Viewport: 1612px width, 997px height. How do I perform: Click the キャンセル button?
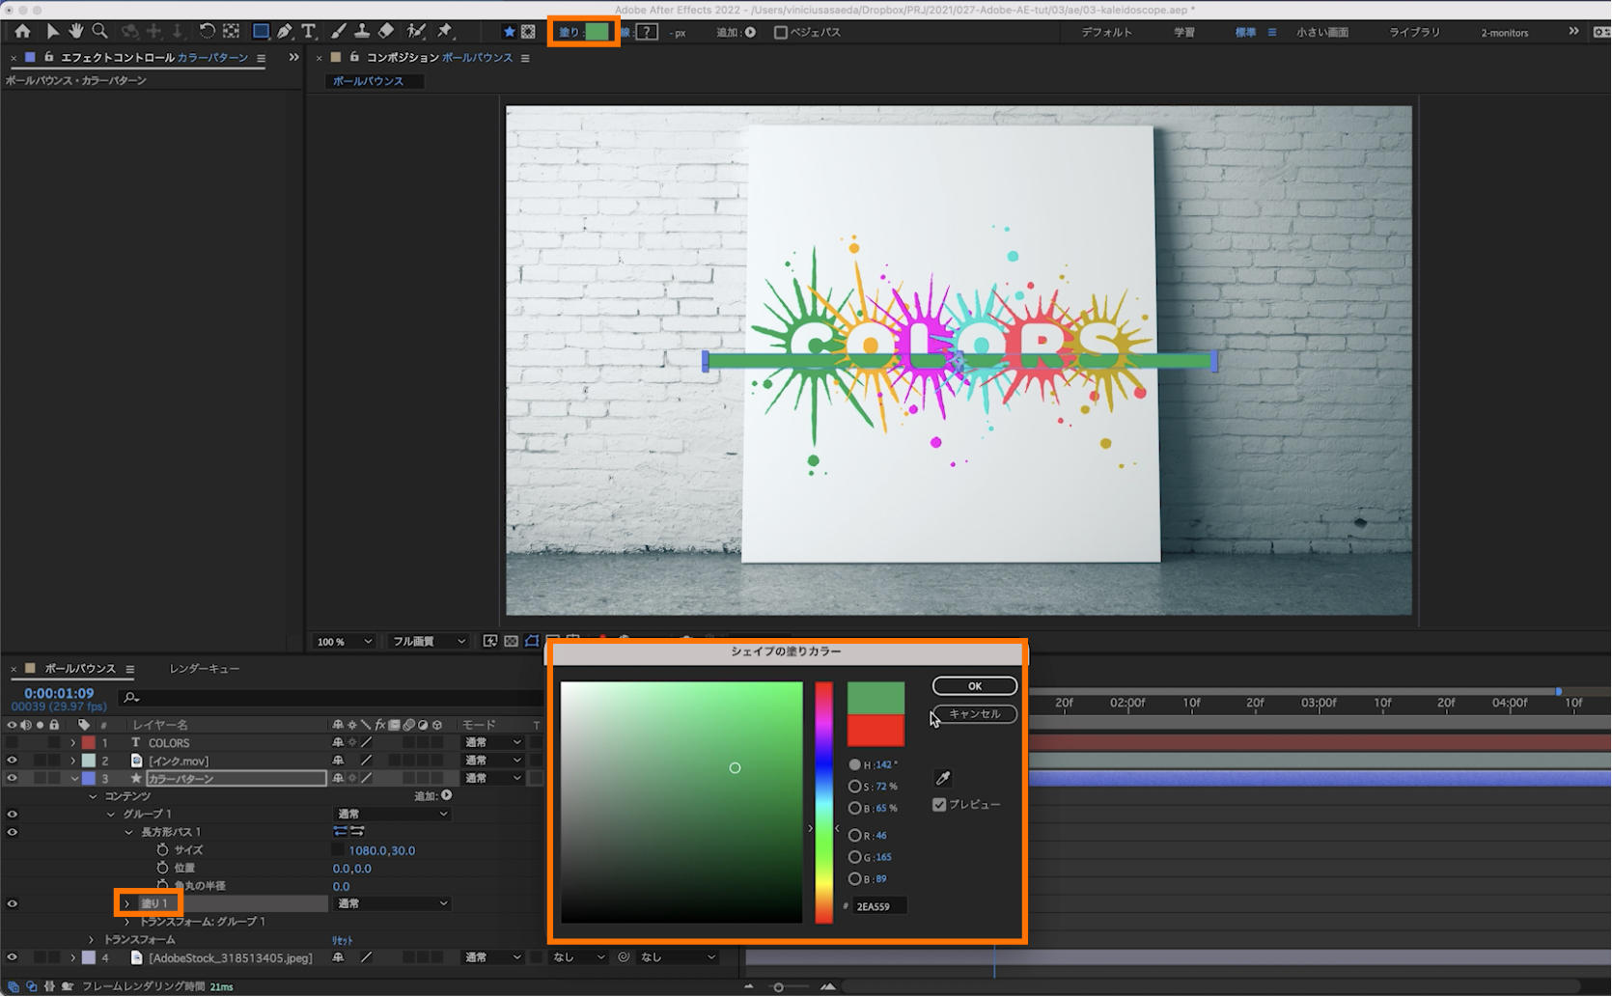pos(974,714)
